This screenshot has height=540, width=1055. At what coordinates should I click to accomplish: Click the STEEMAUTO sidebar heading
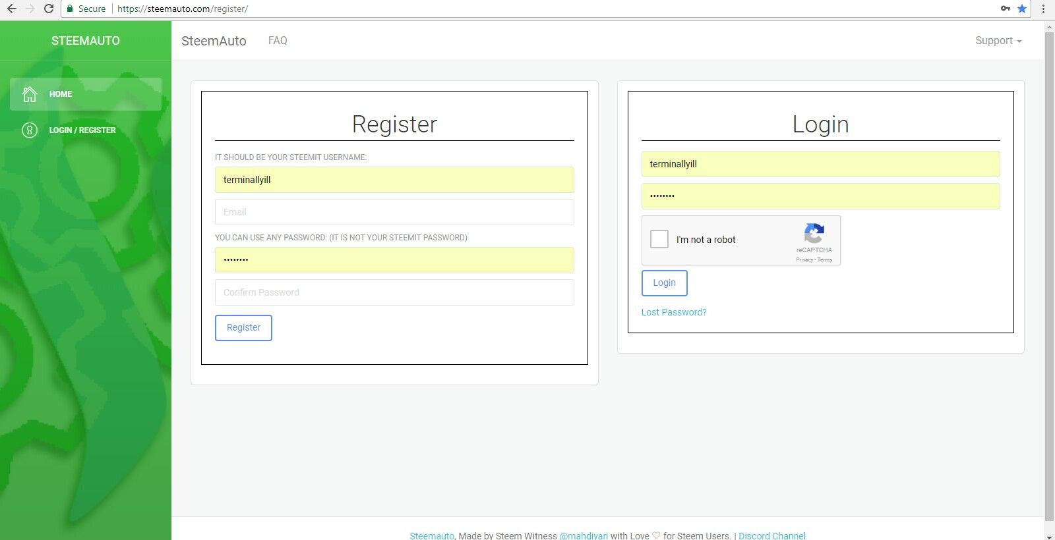[86, 41]
